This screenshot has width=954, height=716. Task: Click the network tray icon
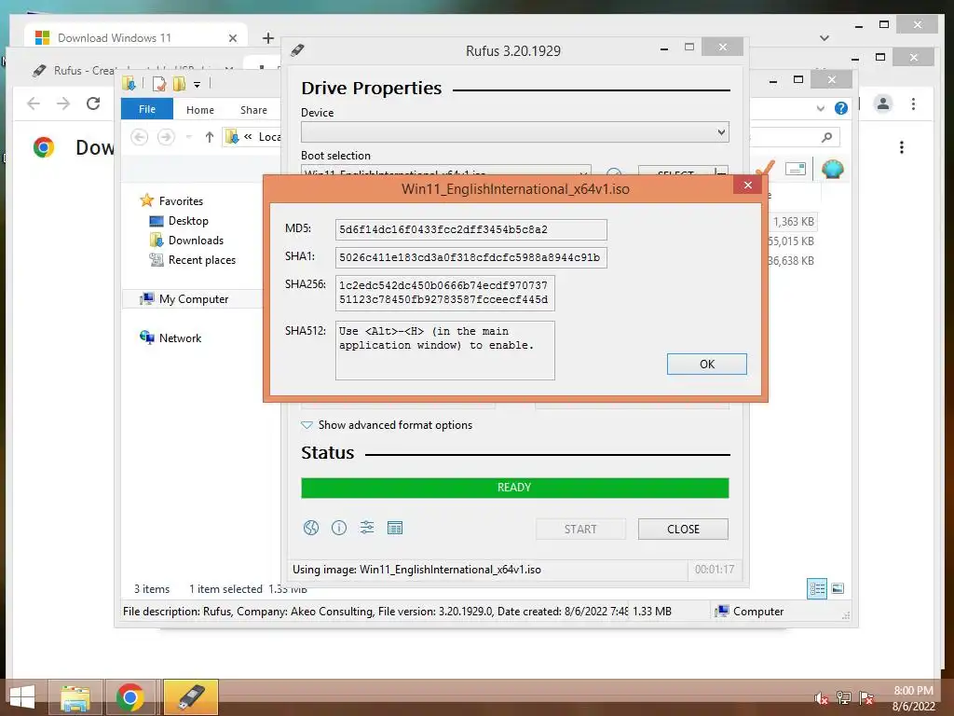844,697
